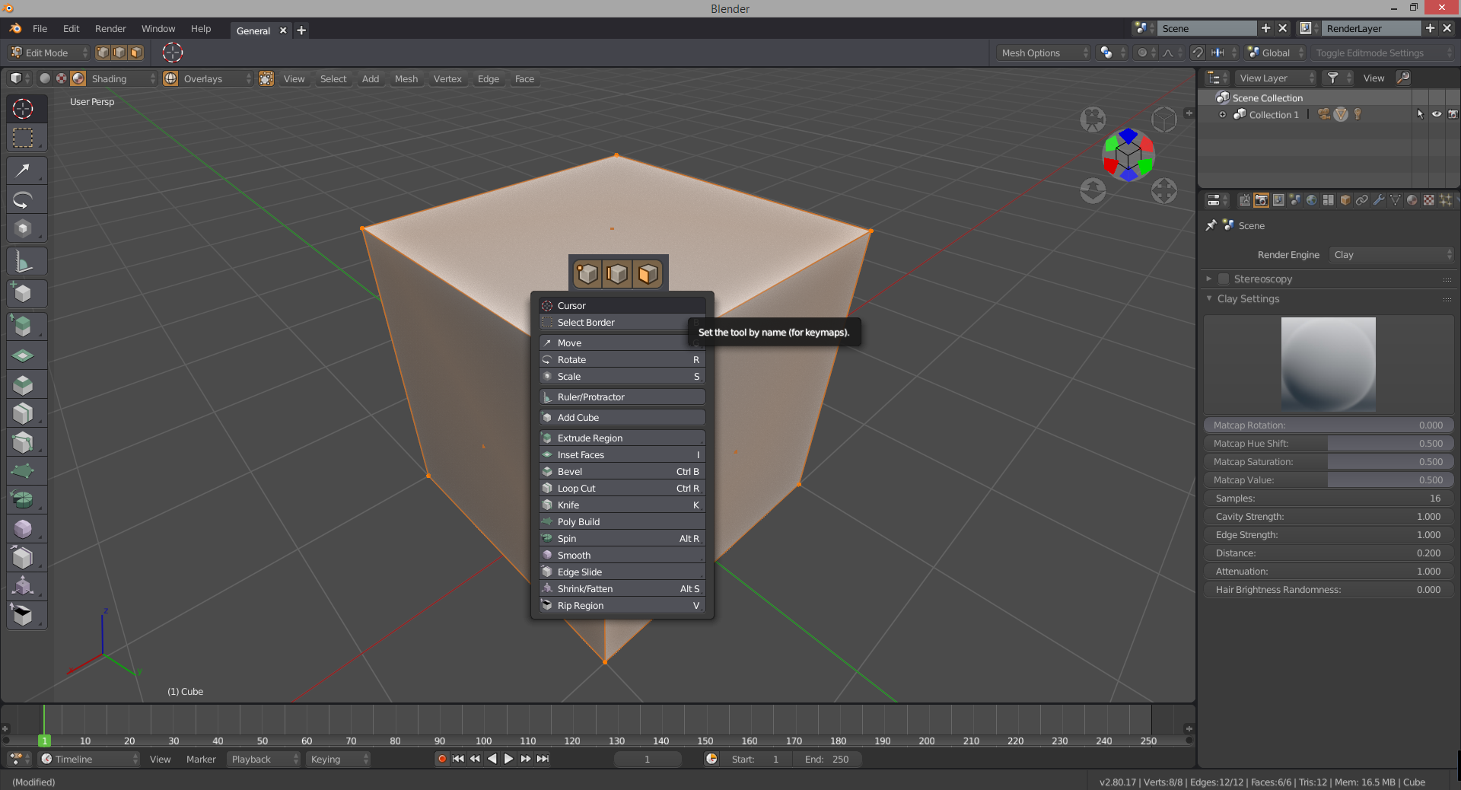
Task: Open the Render Engine Clay dropdown
Action: point(1392,254)
